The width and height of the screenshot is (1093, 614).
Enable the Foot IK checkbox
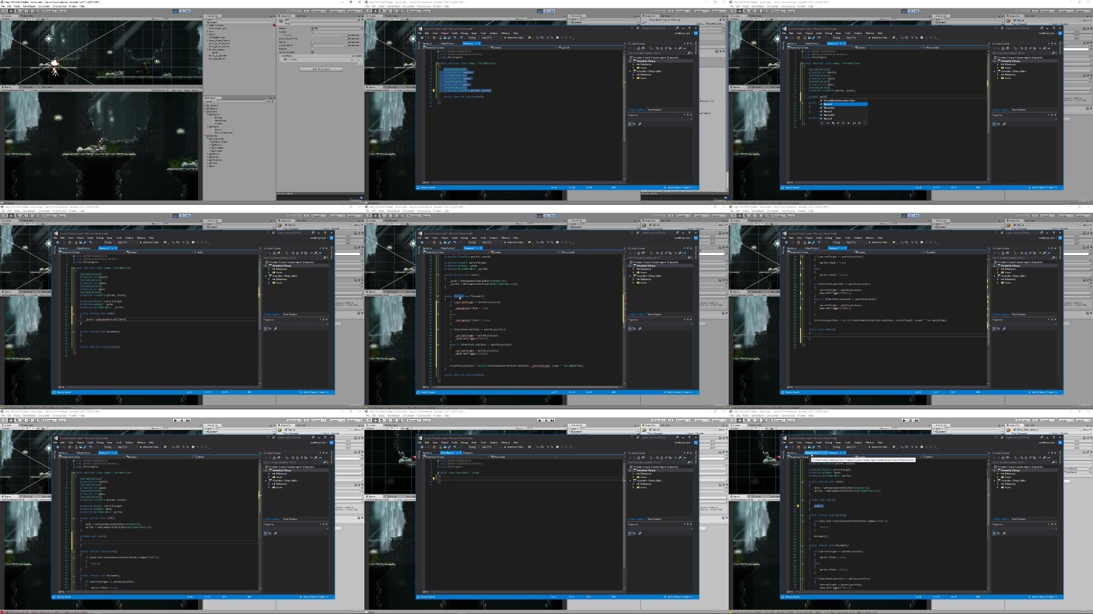click(312, 49)
